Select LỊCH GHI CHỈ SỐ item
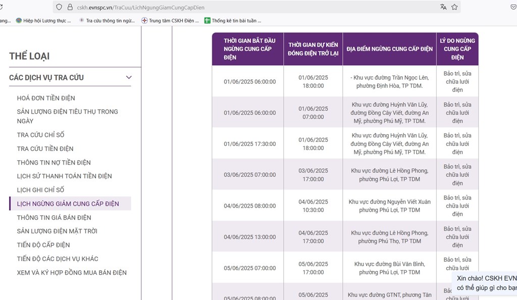The height and width of the screenshot is (300, 517). pos(40,190)
